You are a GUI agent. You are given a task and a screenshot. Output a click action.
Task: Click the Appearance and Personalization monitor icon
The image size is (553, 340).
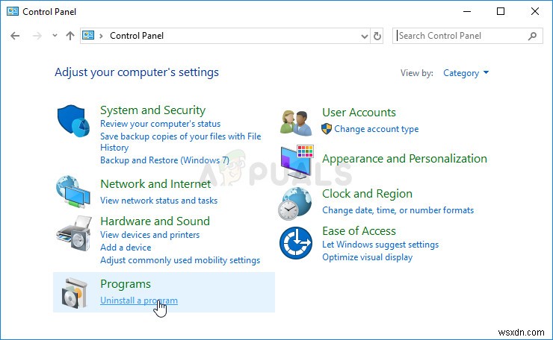297,160
